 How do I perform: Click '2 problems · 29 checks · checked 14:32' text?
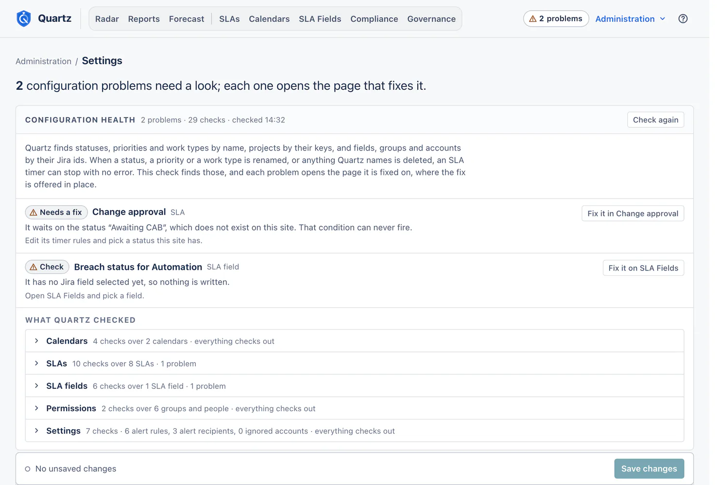click(x=213, y=120)
